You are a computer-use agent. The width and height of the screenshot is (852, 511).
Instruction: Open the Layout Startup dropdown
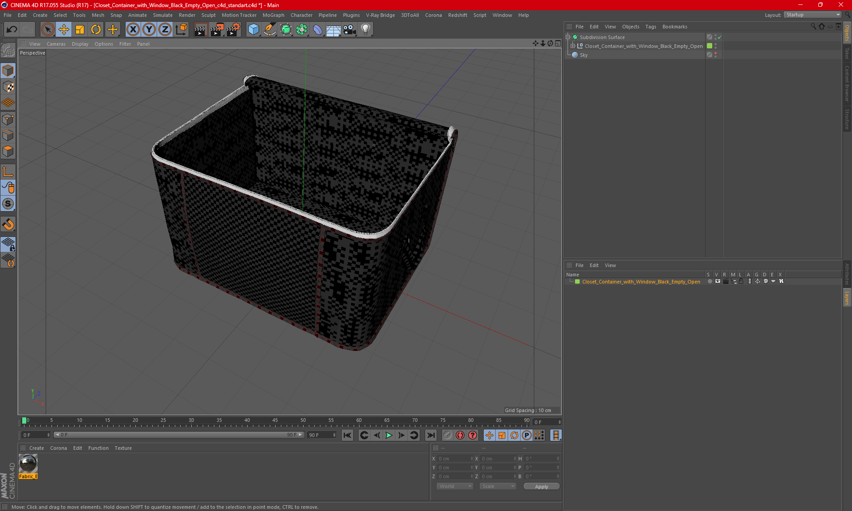813,15
